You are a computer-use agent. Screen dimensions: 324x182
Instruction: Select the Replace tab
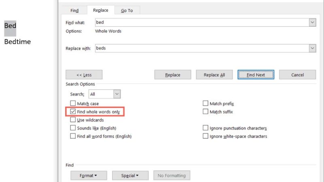click(x=100, y=11)
